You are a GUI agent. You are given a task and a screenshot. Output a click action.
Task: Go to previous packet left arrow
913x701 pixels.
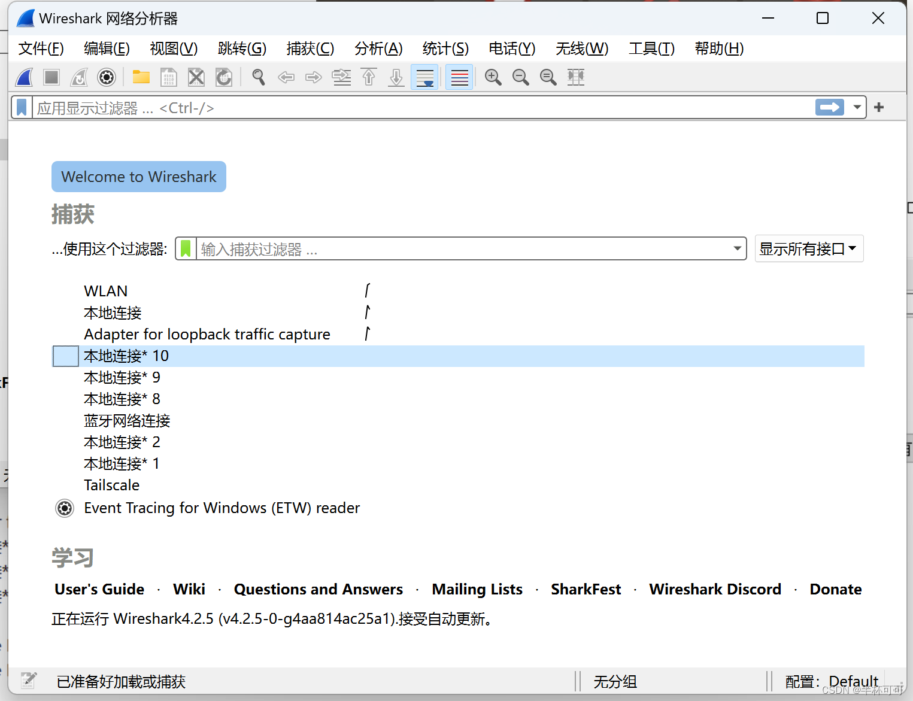[x=286, y=77]
